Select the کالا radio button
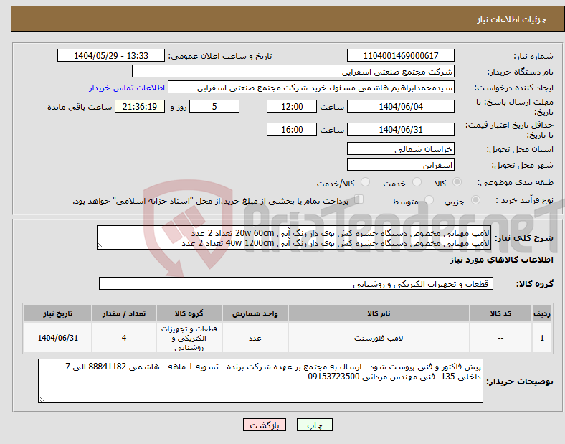Screen dimensions: 565x444 [457, 182]
